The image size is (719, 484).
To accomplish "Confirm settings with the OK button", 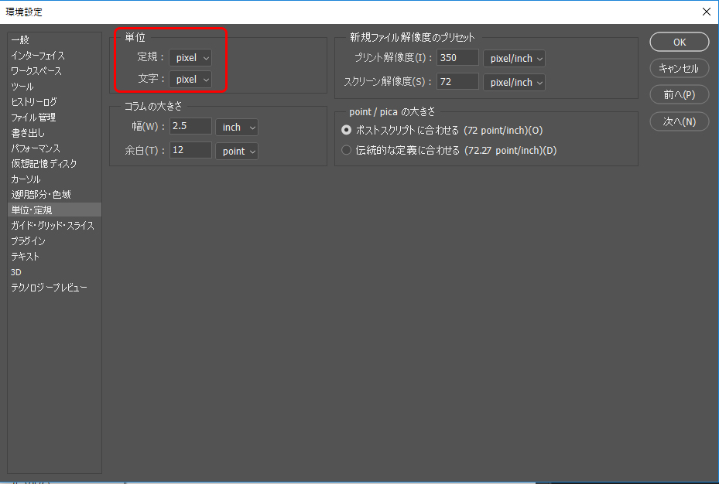I will 679,42.
